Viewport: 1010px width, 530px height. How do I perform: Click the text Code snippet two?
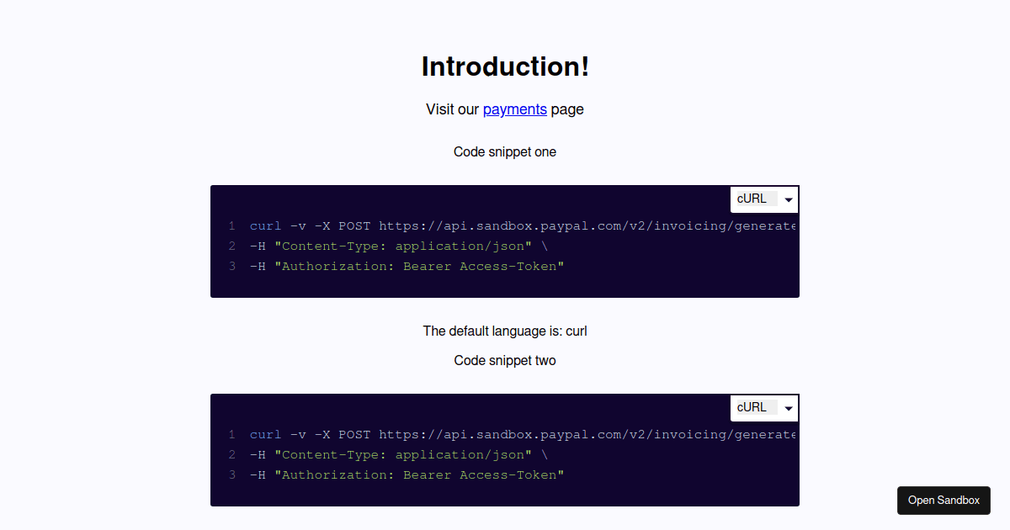(x=505, y=360)
